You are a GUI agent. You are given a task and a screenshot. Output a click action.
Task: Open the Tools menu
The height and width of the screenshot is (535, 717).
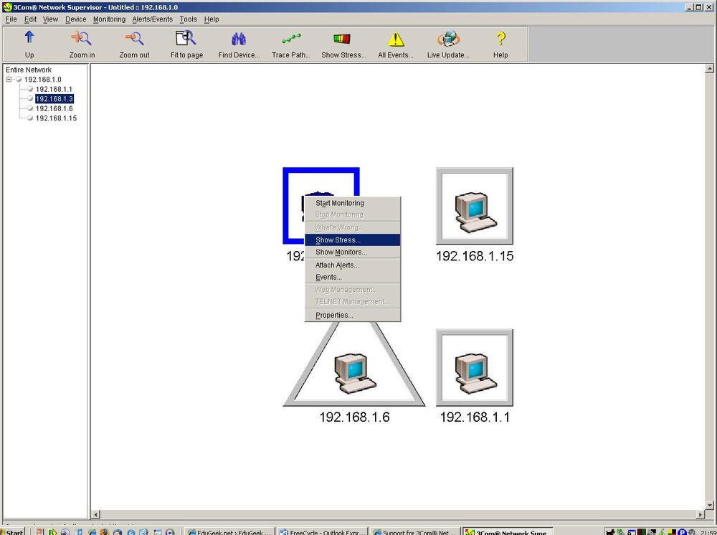click(x=188, y=19)
